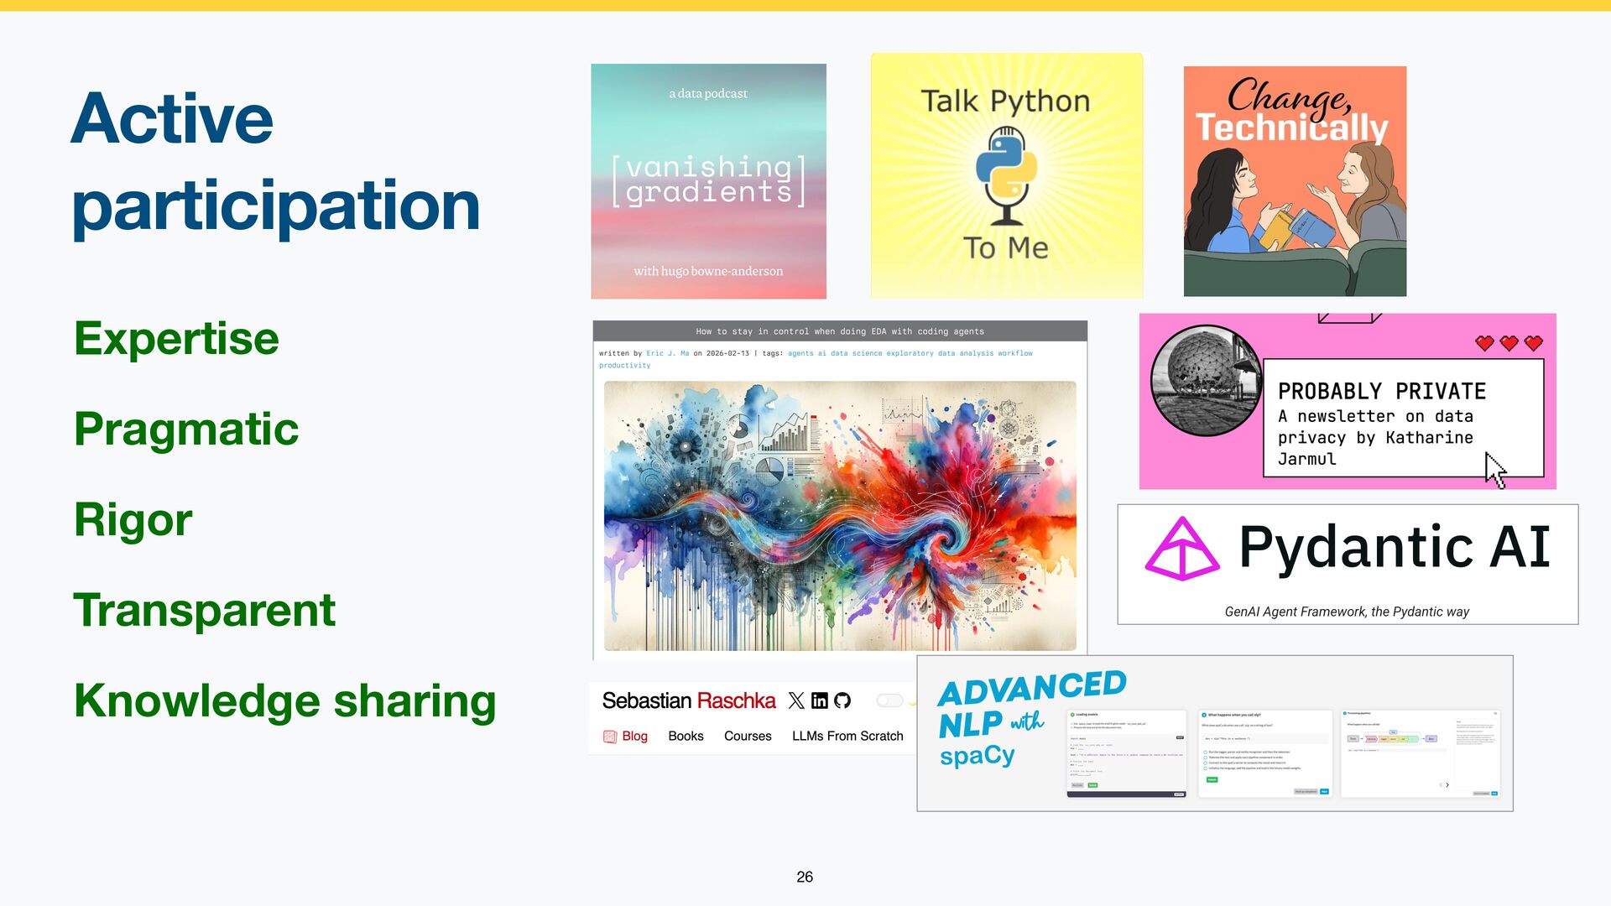Click the Sebastian Raschka site title
Screen dimensions: 1611x906
click(x=688, y=700)
